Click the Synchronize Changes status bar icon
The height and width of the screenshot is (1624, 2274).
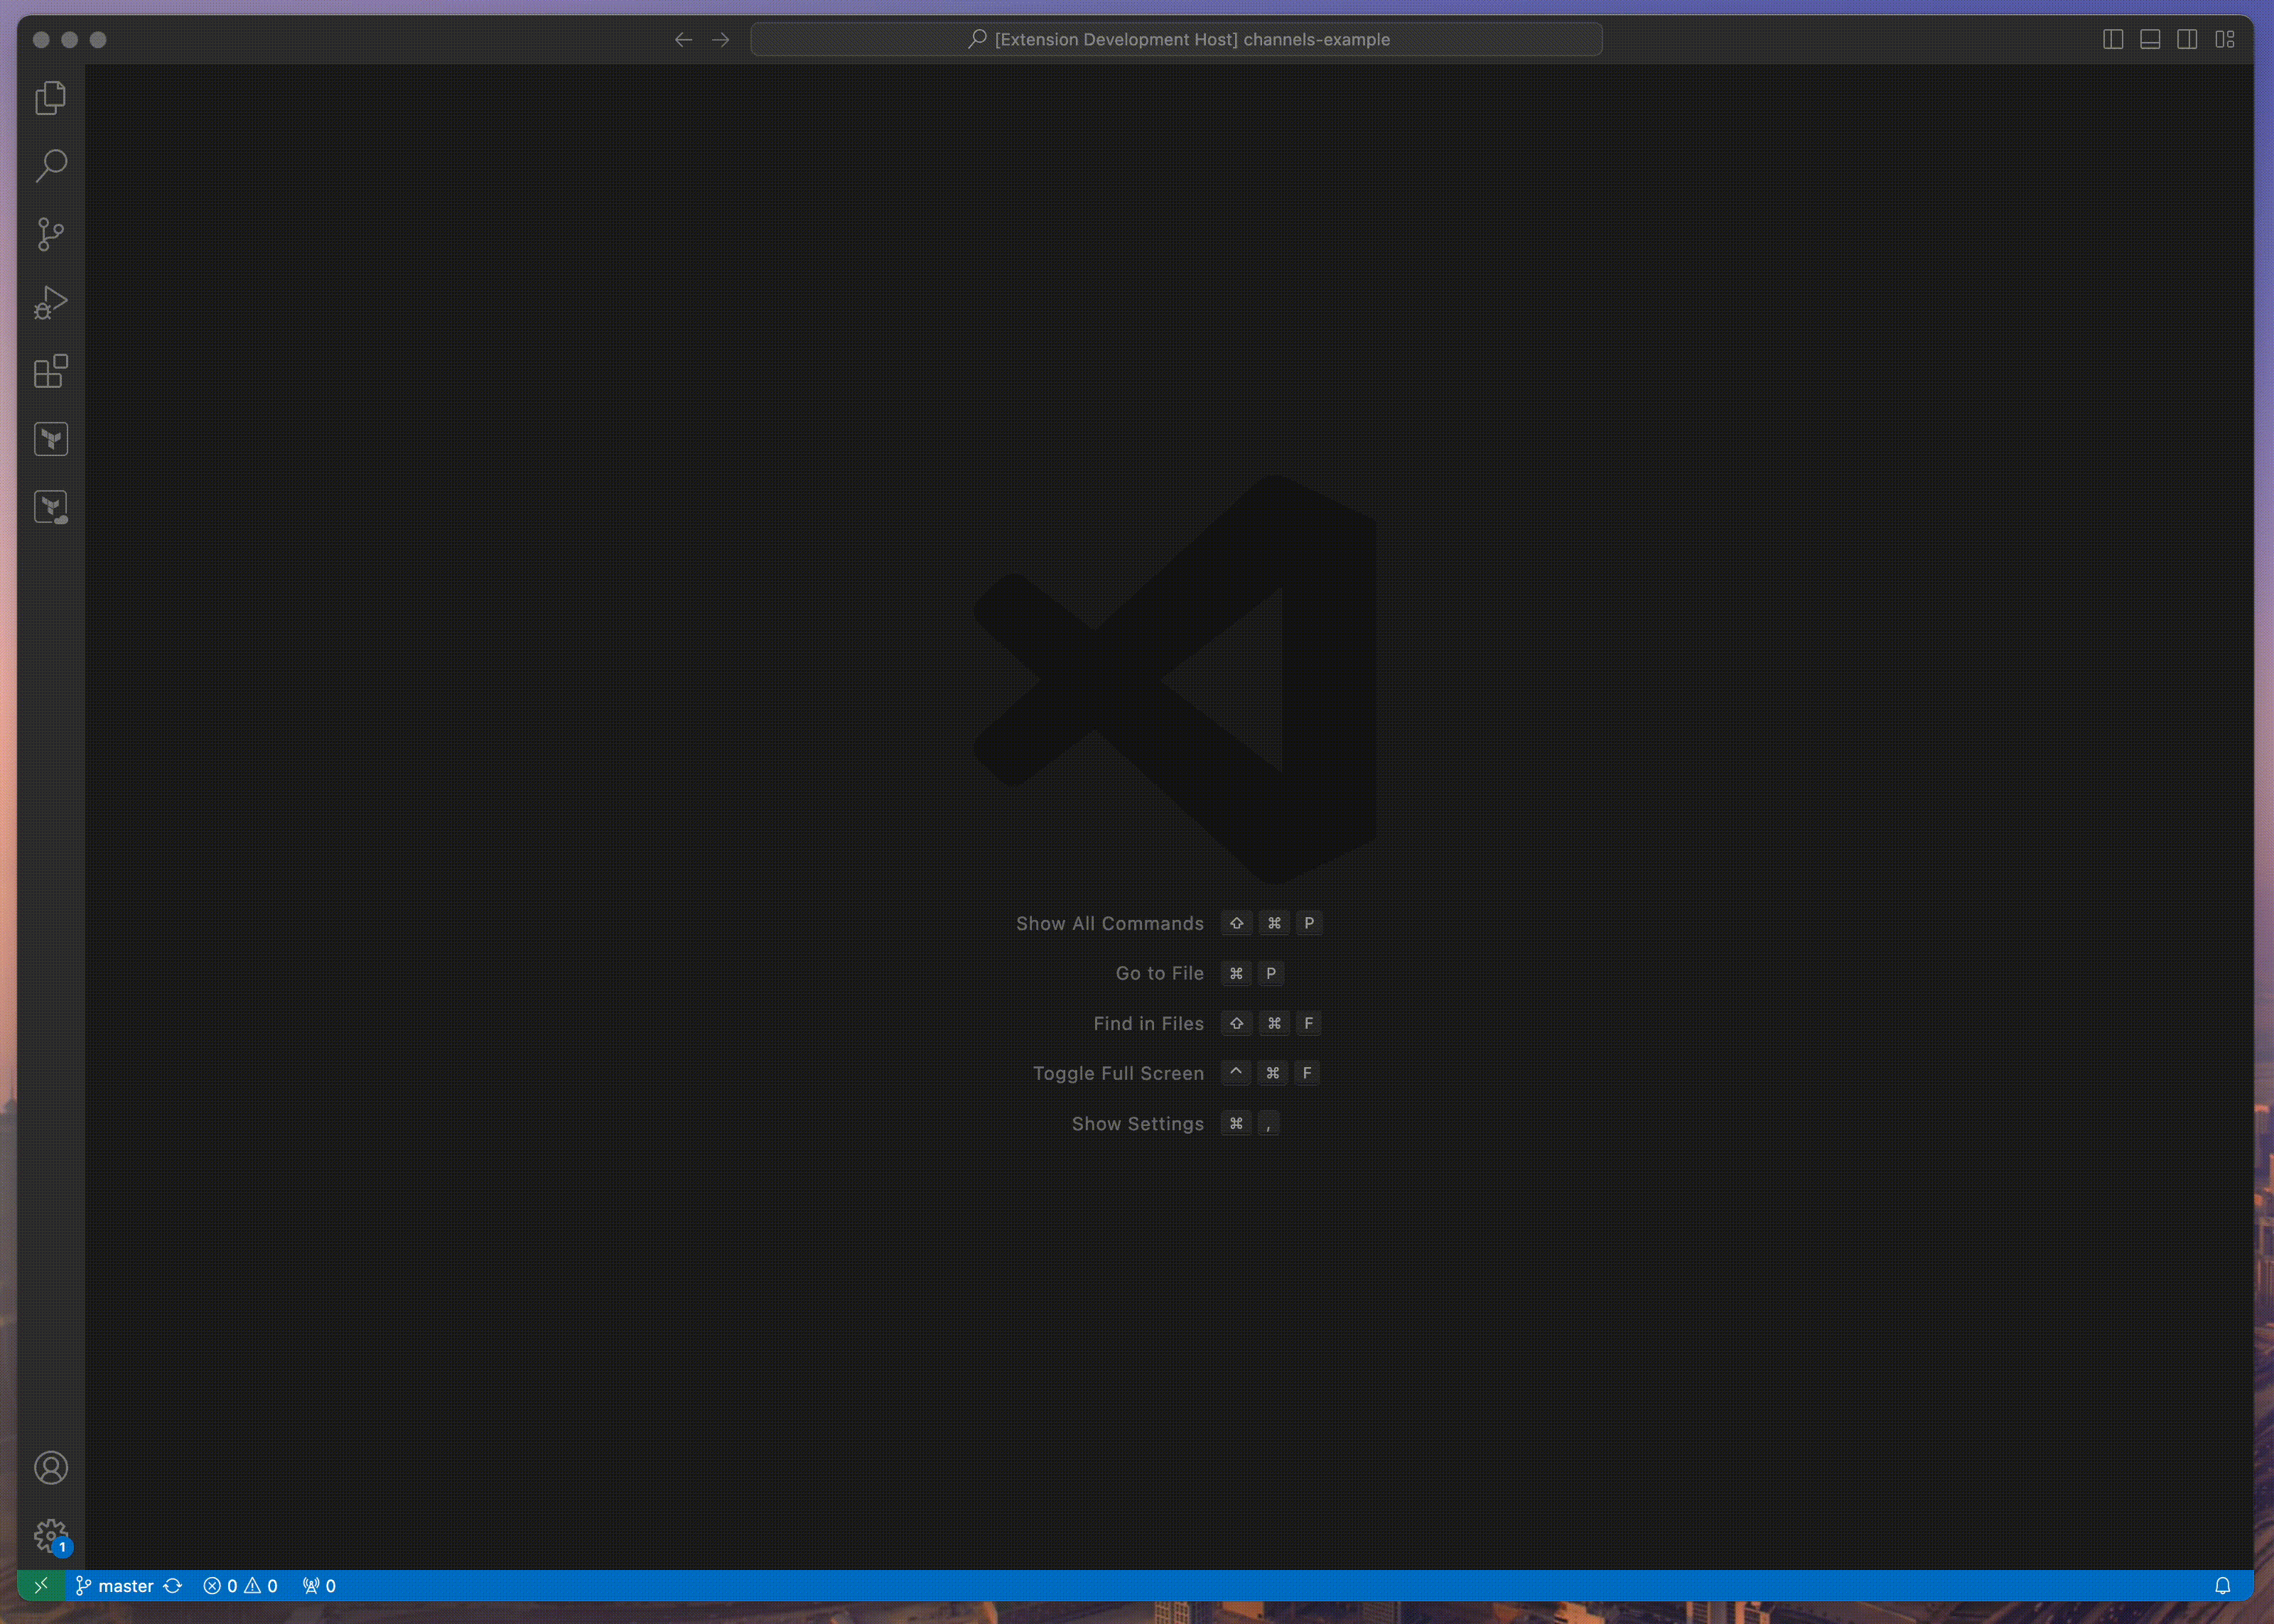[x=173, y=1586]
